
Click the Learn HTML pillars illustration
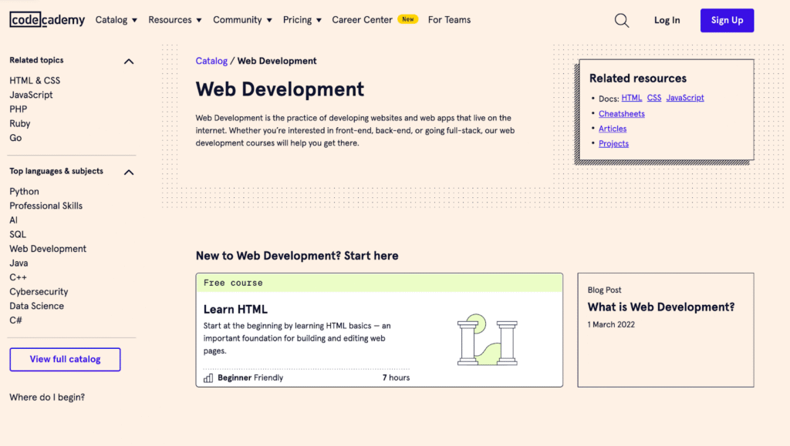click(488, 340)
